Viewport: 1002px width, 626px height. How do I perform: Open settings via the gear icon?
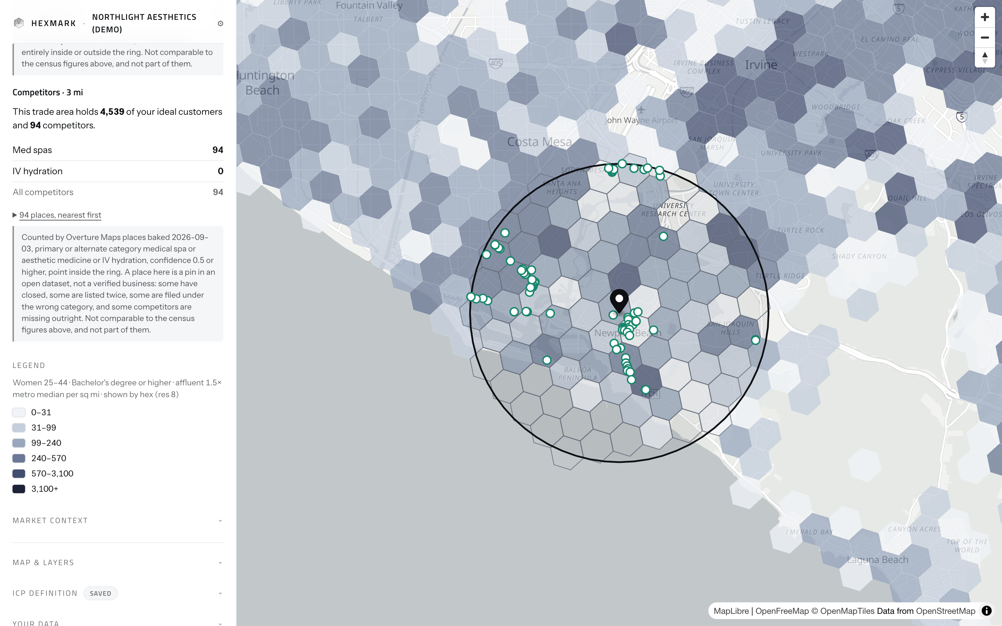[x=220, y=24]
